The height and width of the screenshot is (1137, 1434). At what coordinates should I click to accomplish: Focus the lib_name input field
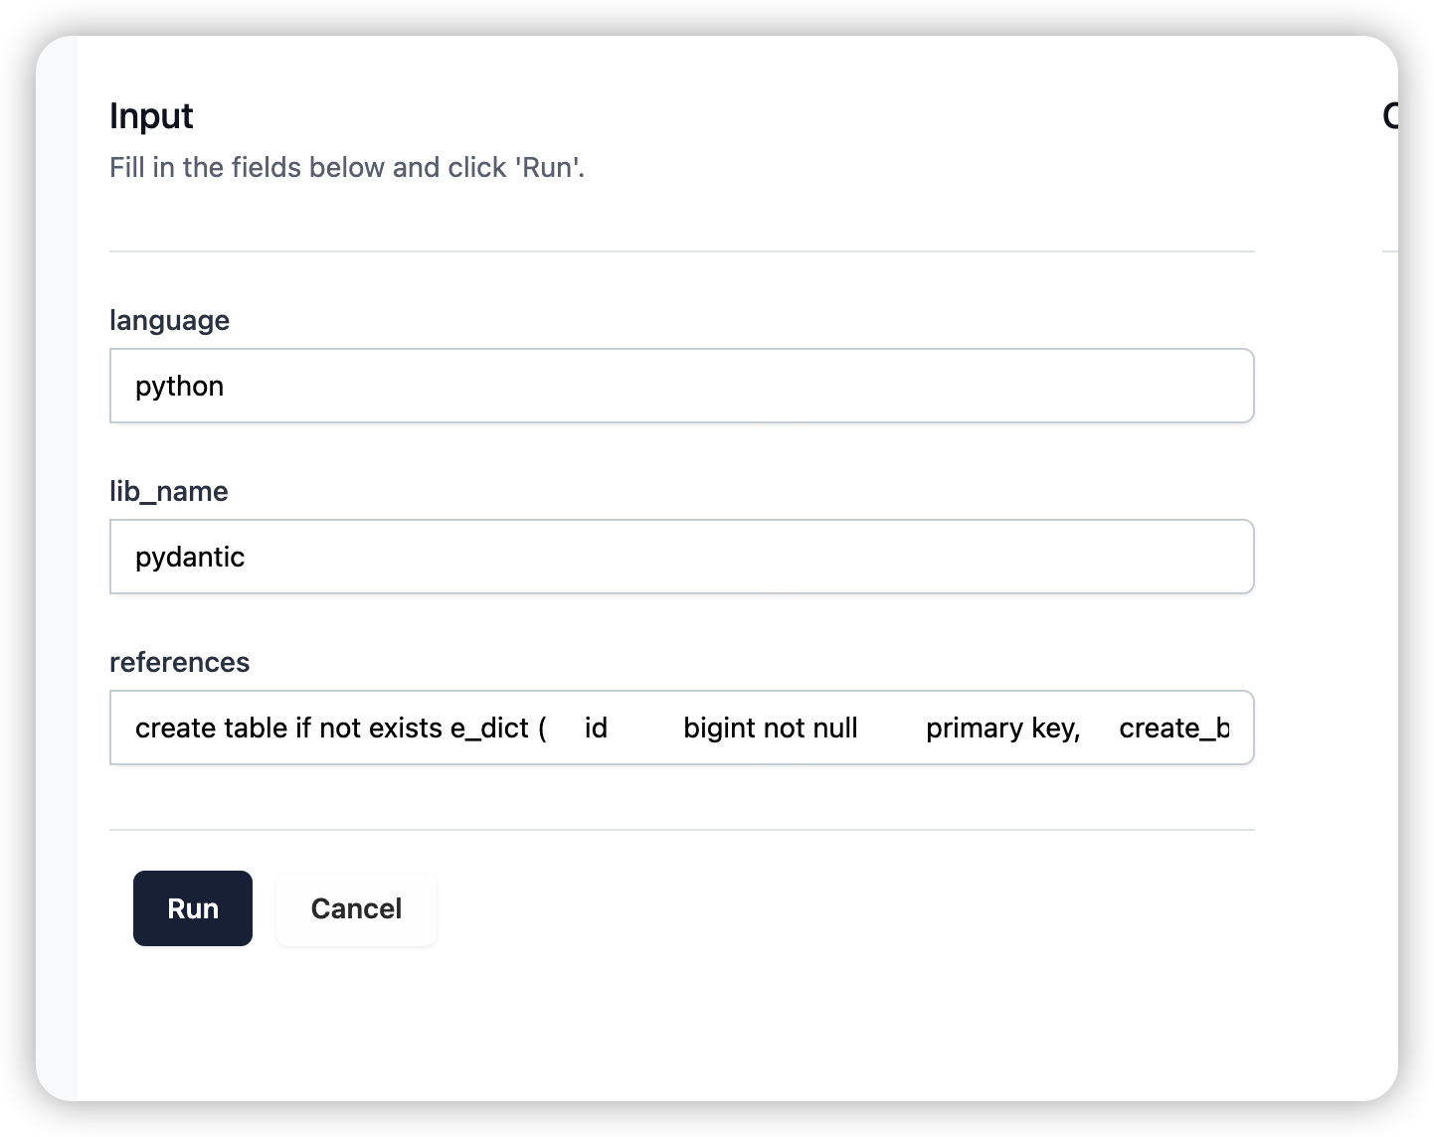tap(681, 557)
